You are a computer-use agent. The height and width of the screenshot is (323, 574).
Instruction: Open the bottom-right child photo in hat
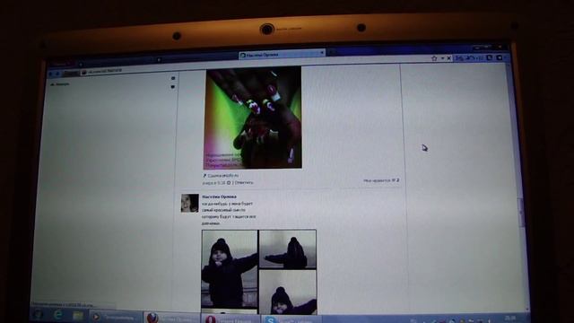pyautogui.click(x=288, y=292)
